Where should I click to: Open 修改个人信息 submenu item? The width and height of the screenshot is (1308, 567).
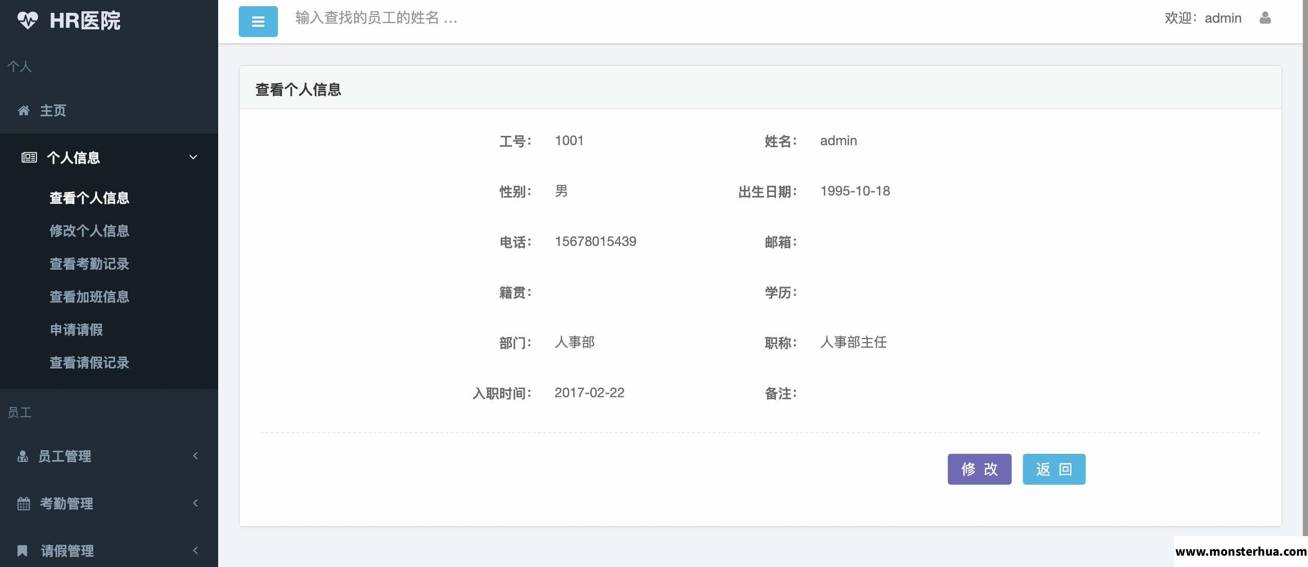click(x=89, y=231)
